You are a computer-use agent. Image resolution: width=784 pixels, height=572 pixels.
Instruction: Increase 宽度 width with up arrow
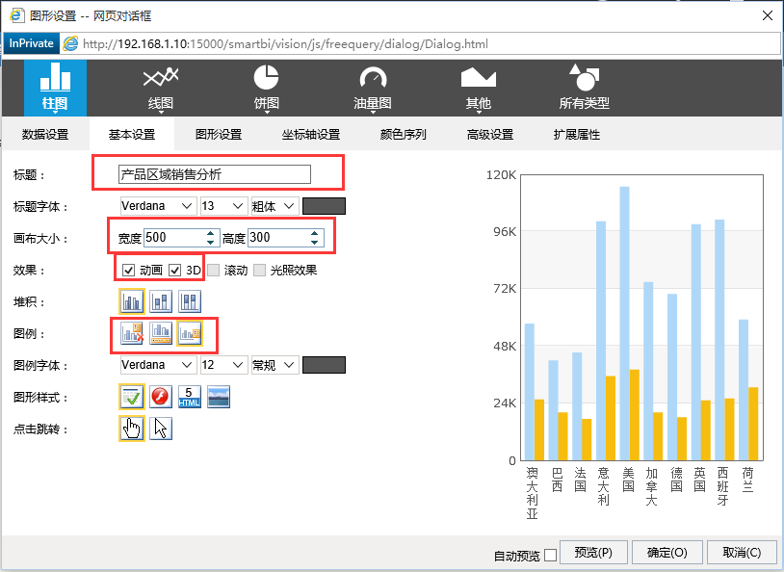(211, 233)
